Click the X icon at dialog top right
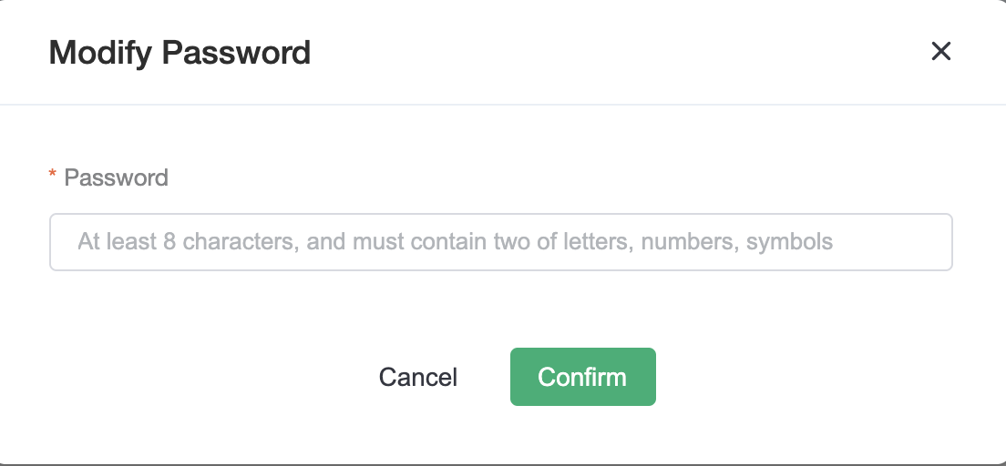The width and height of the screenshot is (1006, 466). 940,51
